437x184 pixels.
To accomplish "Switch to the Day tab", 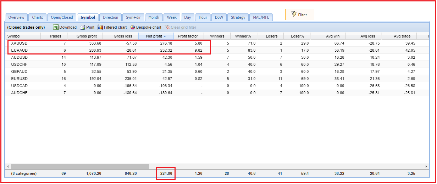I will click(188, 17).
